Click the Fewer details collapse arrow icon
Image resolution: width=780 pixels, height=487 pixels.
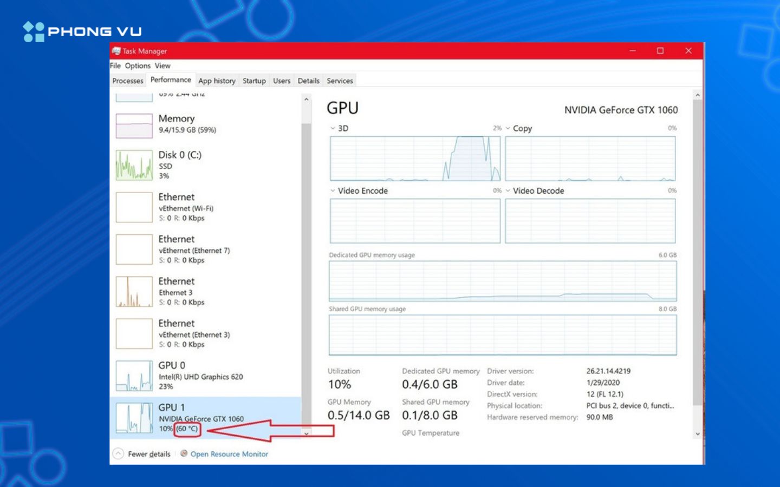tap(118, 453)
